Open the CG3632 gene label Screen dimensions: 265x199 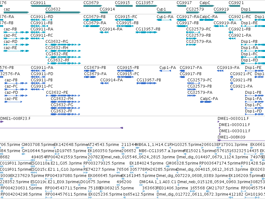coord(53,9)
